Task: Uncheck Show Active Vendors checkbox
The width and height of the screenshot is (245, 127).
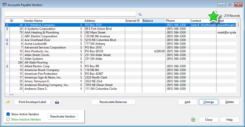Action: click(8, 114)
